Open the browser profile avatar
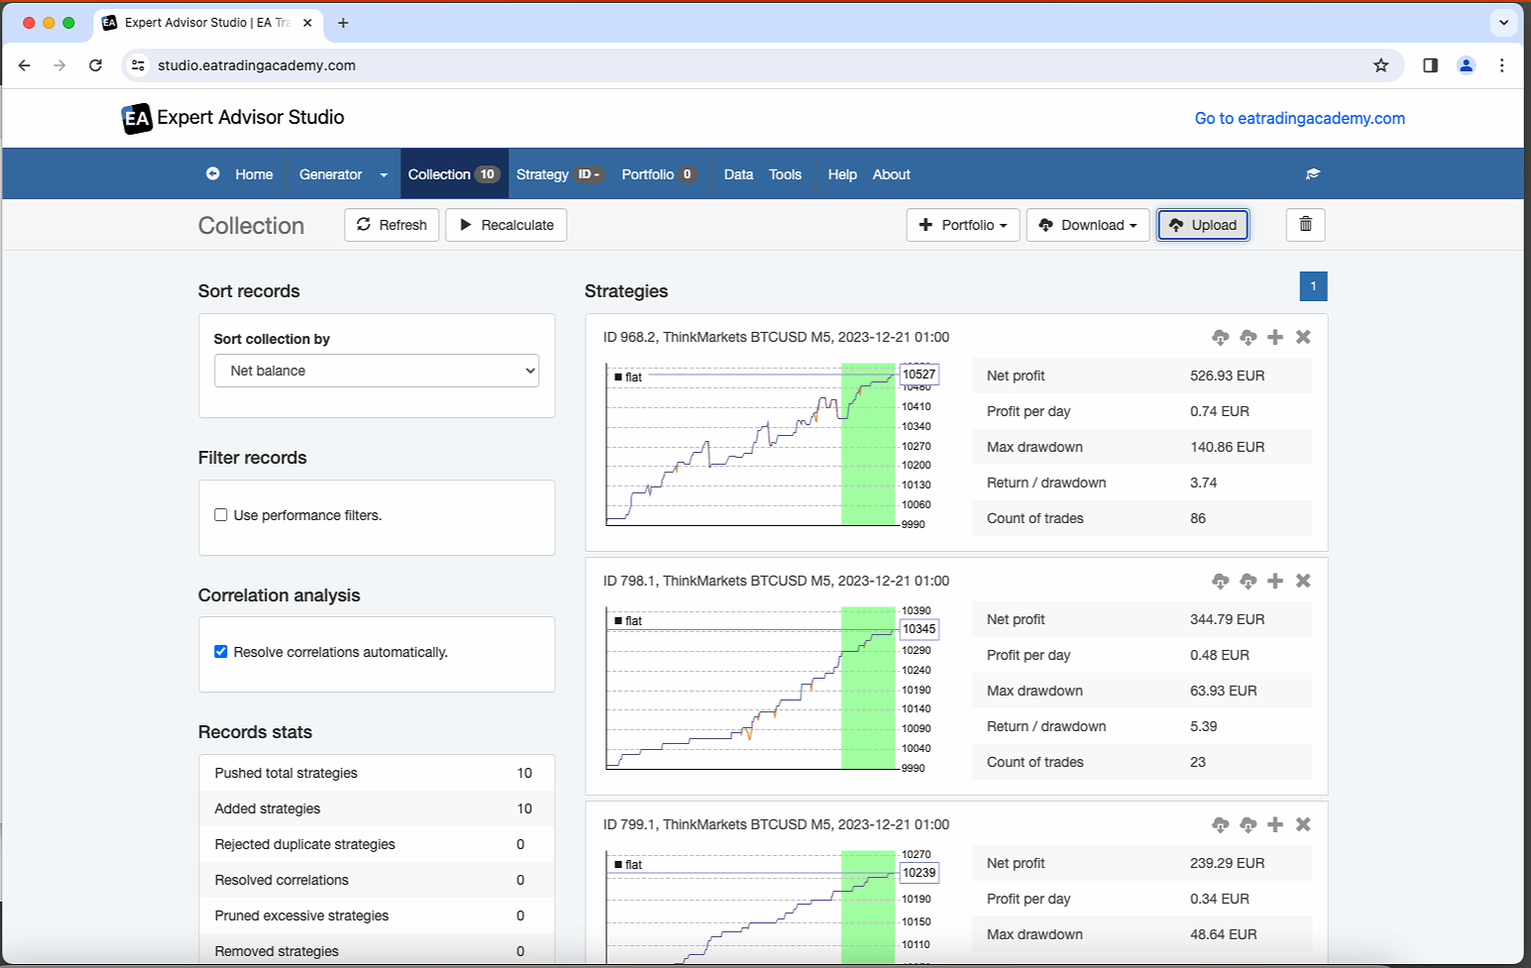This screenshot has width=1531, height=968. (x=1466, y=65)
